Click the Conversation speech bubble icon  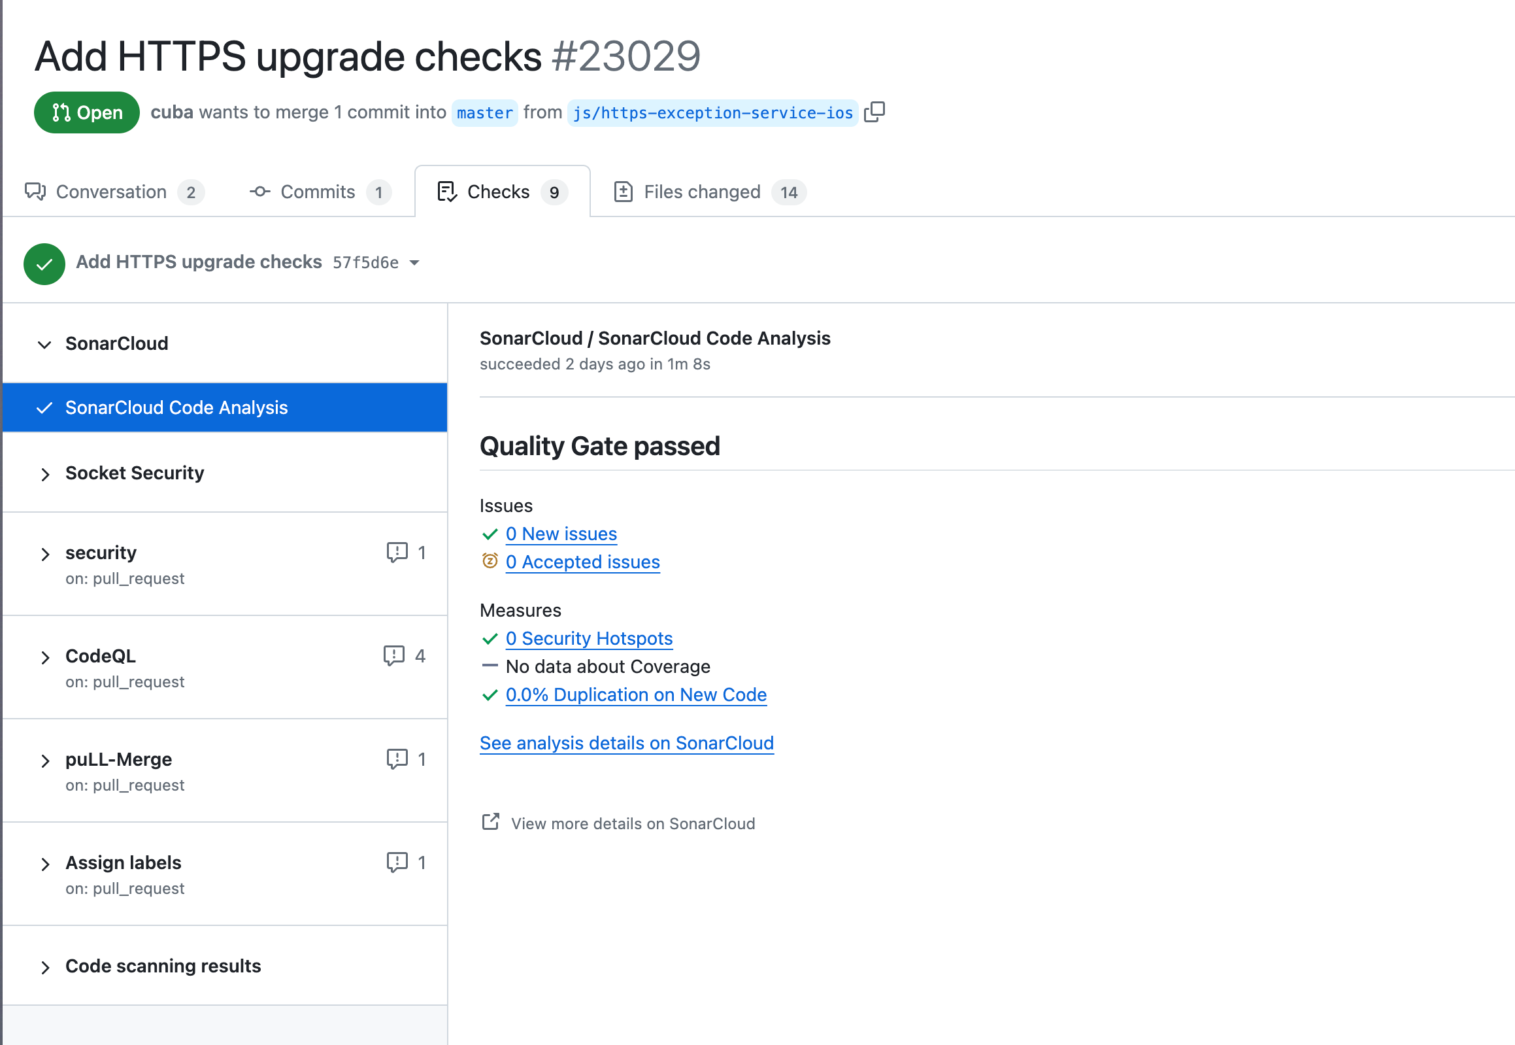click(35, 192)
